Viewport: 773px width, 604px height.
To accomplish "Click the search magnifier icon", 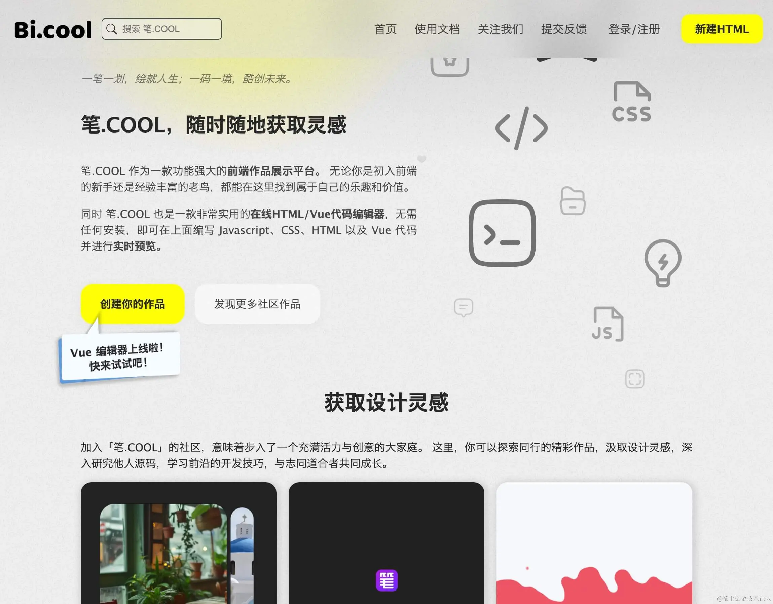I will tap(111, 29).
